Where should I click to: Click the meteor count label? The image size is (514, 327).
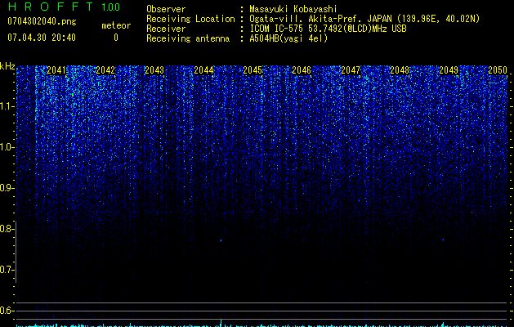tap(116, 25)
